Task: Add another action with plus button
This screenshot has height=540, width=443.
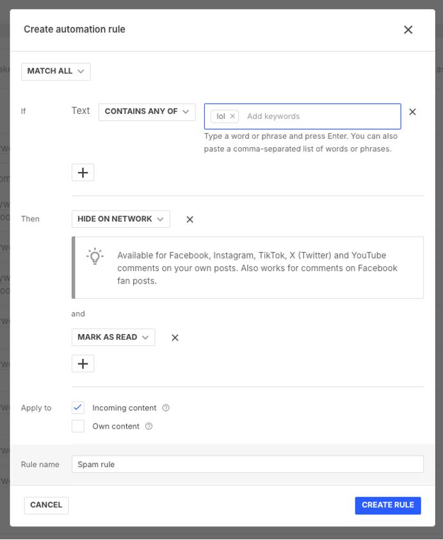Action: (x=83, y=363)
